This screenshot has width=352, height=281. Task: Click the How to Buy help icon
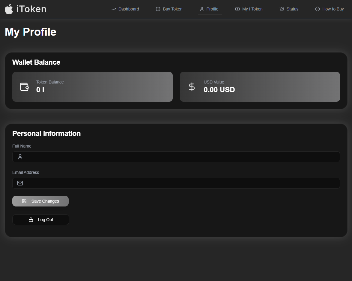(318, 9)
